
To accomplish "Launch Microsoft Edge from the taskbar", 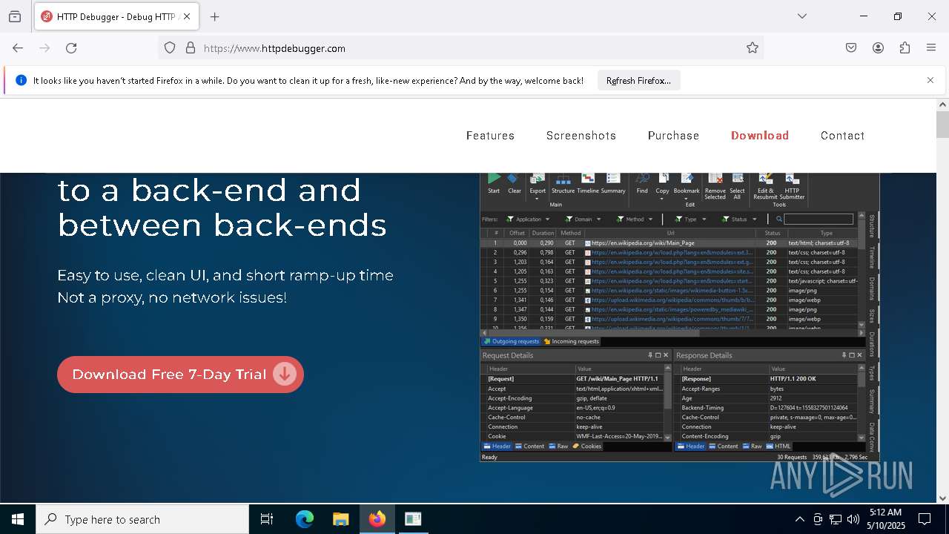I will pos(305,519).
